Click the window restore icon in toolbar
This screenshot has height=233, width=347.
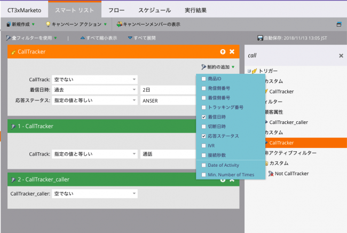[339, 24]
